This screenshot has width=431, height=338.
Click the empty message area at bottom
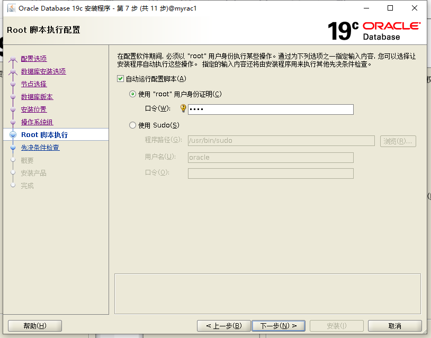coord(267,294)
